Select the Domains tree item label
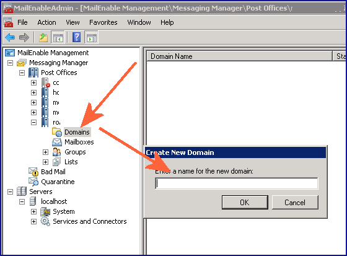 pyautogui.click(x=77, y=132)
